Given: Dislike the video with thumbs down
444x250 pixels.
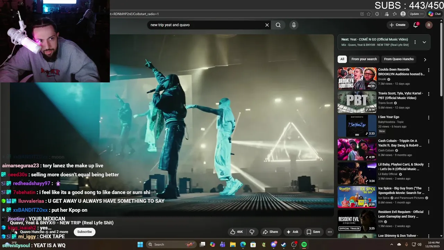Looking at the screenshot, I should 252,232.
